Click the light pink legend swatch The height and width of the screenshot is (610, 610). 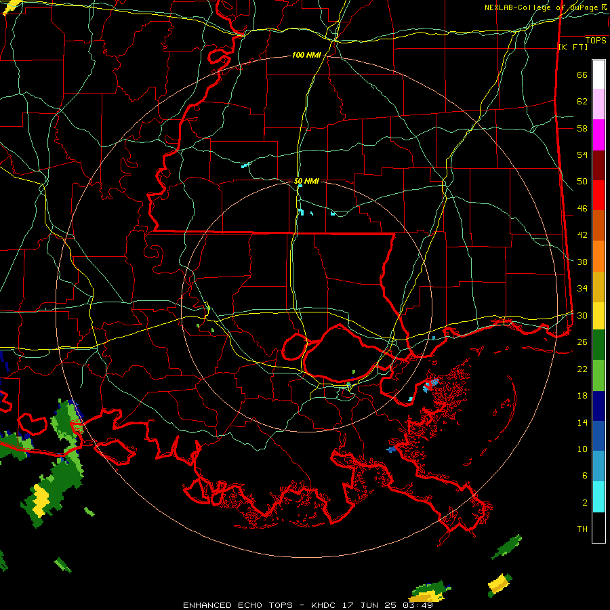pyautogui.click(x=598, y=104)
